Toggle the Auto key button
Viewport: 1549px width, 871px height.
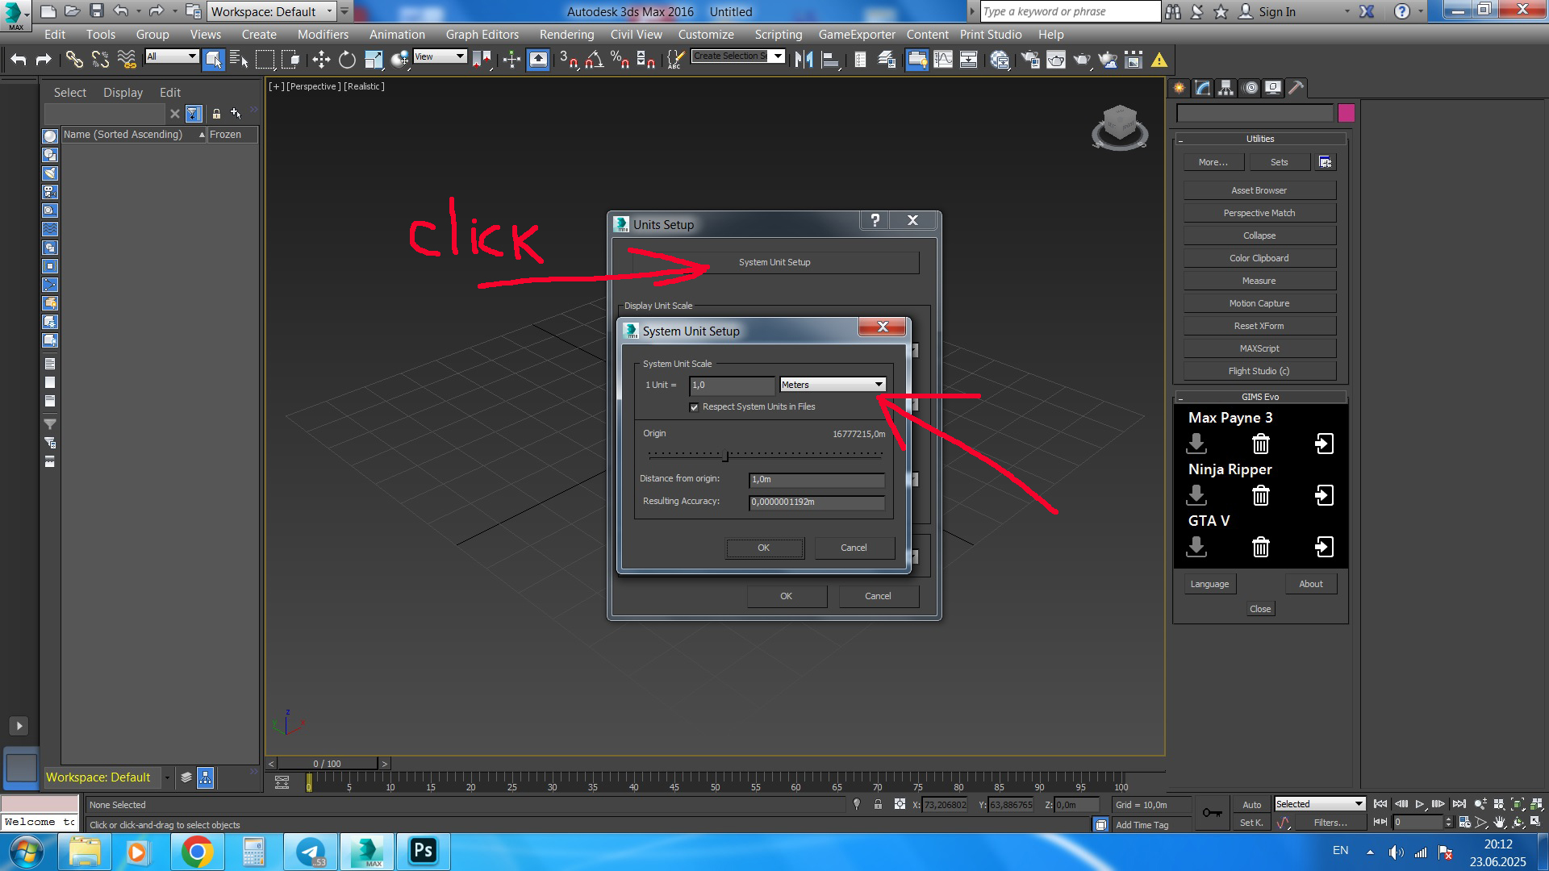pyautogui.click(x=1251, y=804)
